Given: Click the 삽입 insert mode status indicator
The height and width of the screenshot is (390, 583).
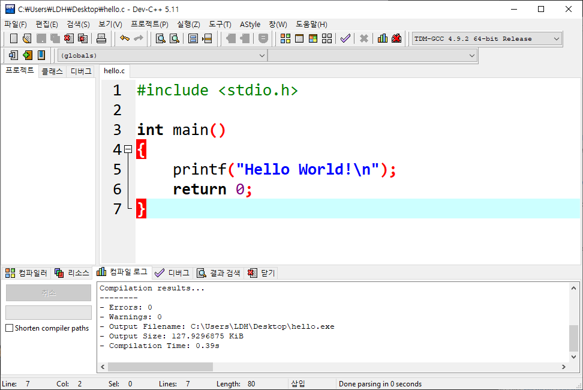Looking at the screenshot, I should [298, 383].
